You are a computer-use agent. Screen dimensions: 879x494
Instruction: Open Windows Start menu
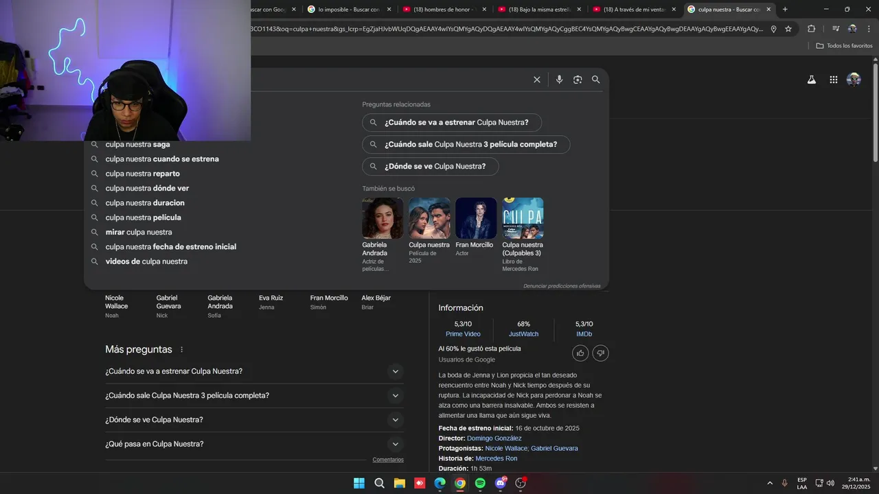point(359,483)
